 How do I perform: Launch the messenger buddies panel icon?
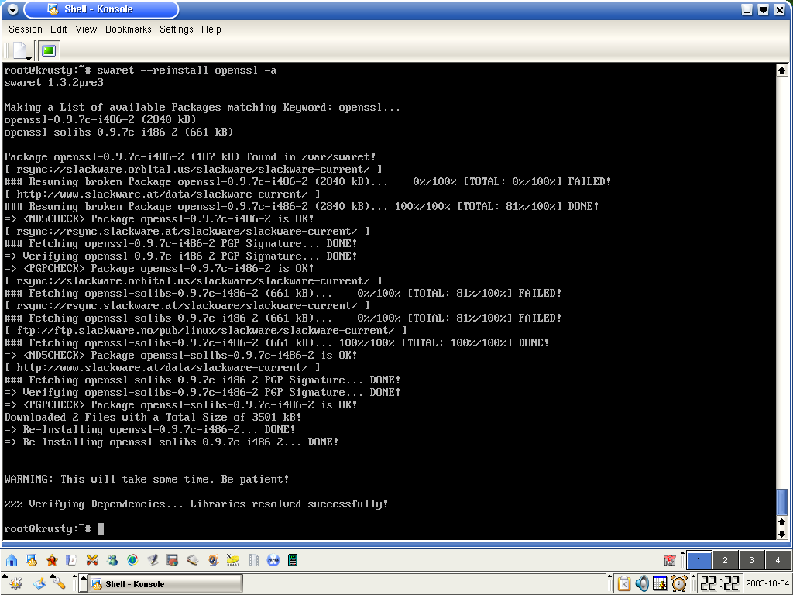click(x=112, y=560)
